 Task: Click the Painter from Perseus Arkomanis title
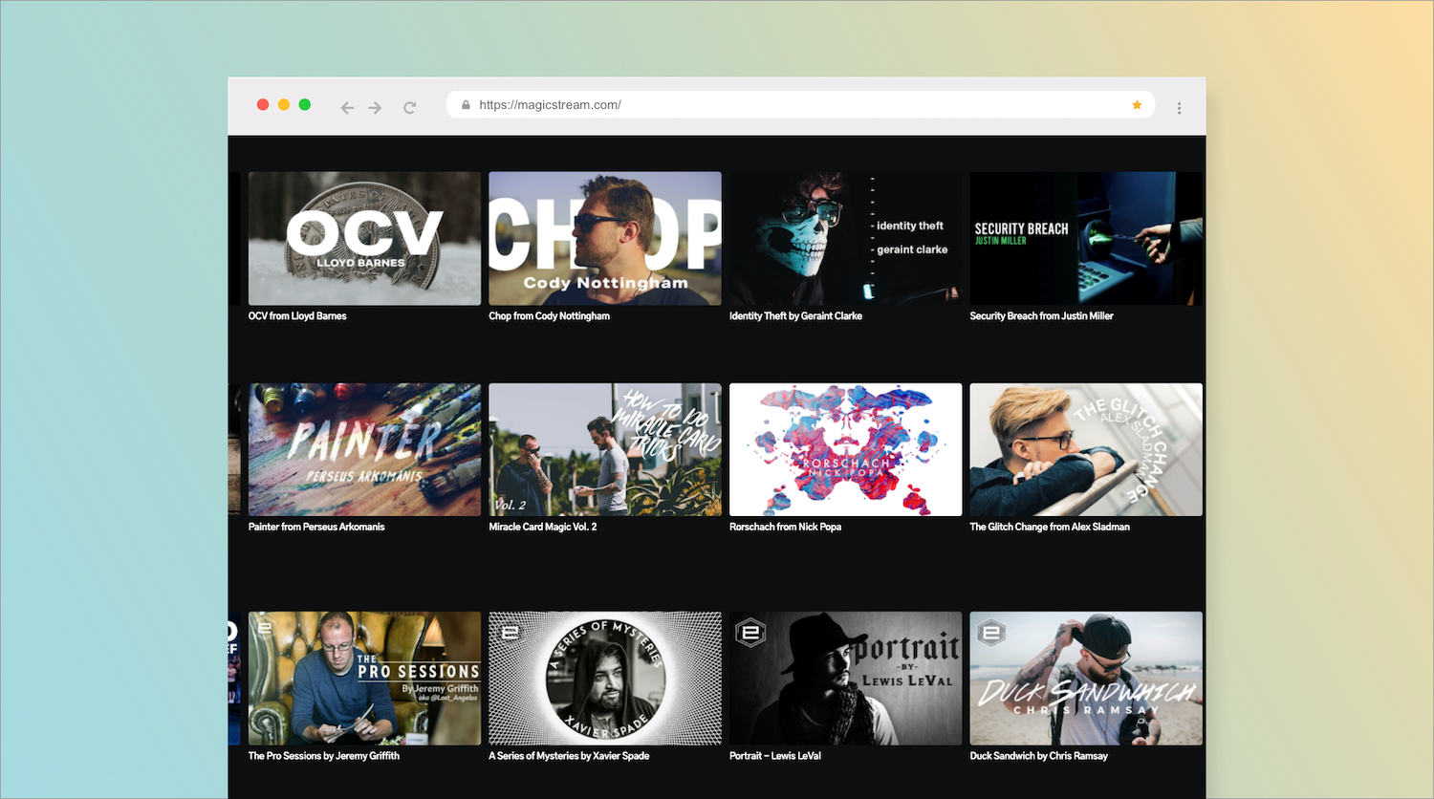pos(316,527)
